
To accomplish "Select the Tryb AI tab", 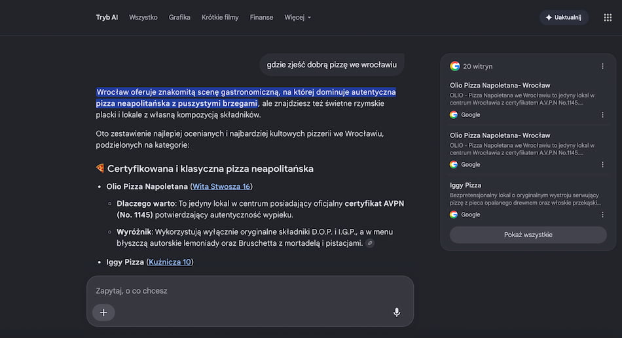I will (107, 18).
